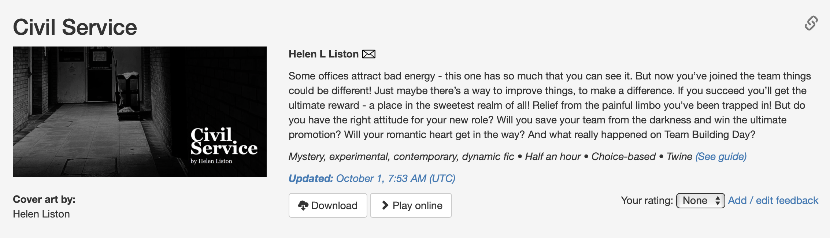The image size is (830, 238).
Task: Click the Updated October 1 timestamp link
Action: [x=372, y=179]
